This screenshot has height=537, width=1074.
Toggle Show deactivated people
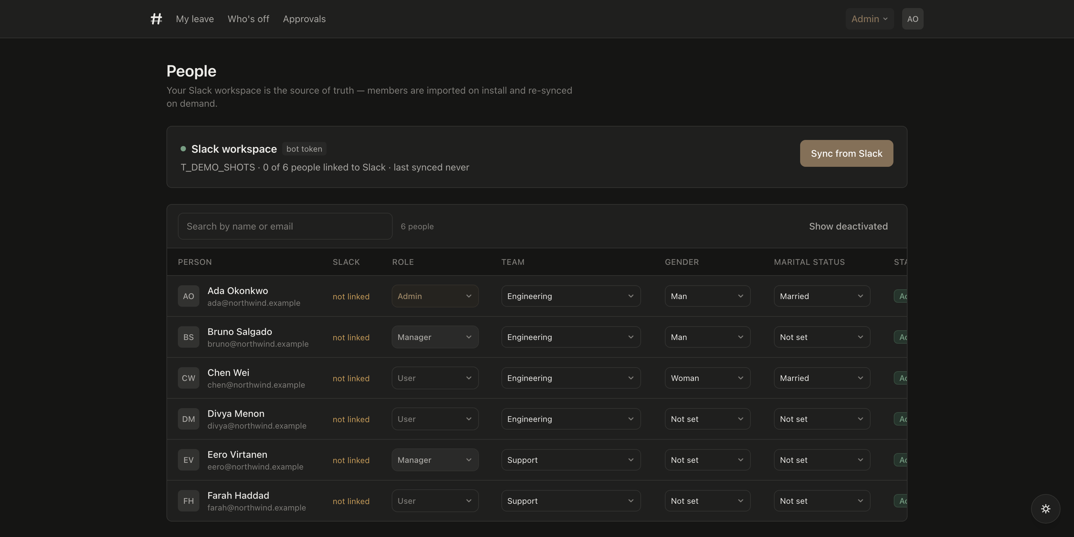tap(848, 227)
